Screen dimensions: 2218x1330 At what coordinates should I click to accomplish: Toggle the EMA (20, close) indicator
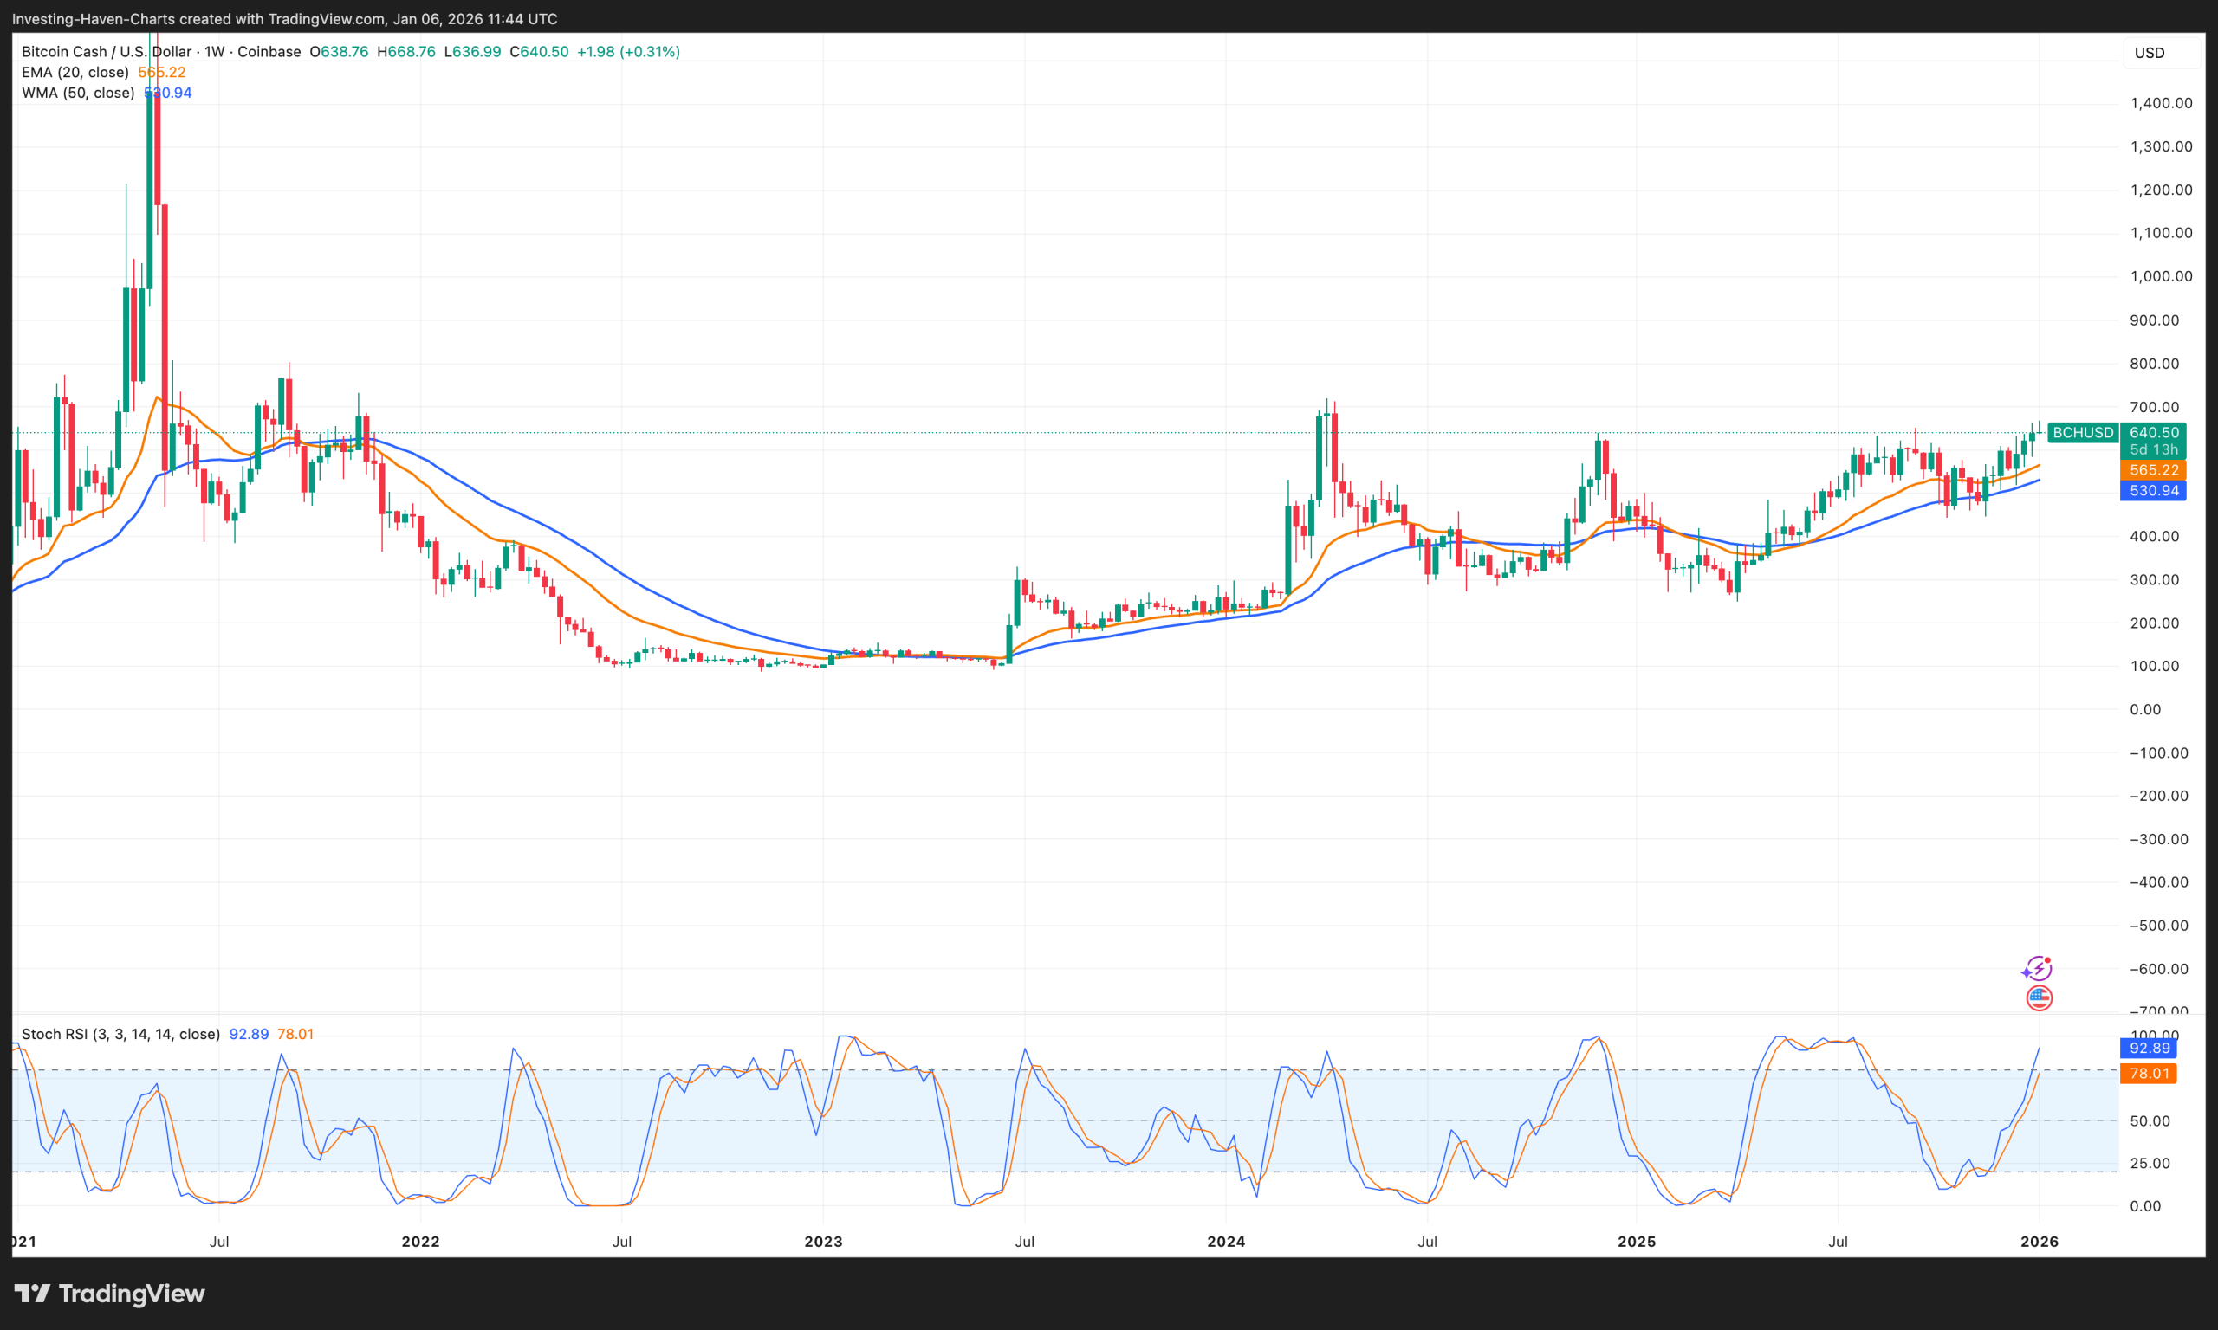point(75,72)
